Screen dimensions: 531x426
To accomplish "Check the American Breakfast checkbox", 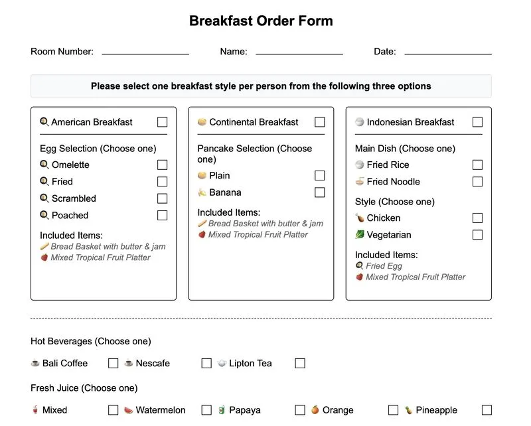I will (x=162, y=122).
